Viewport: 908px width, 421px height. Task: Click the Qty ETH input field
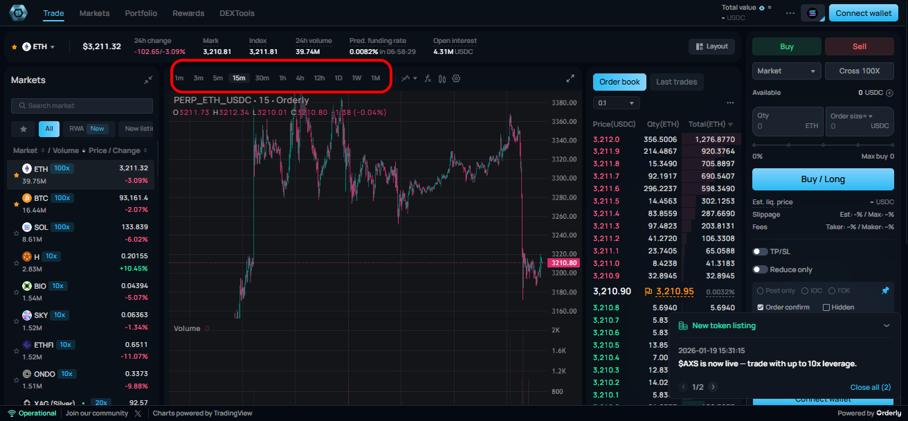coord(788,121)
